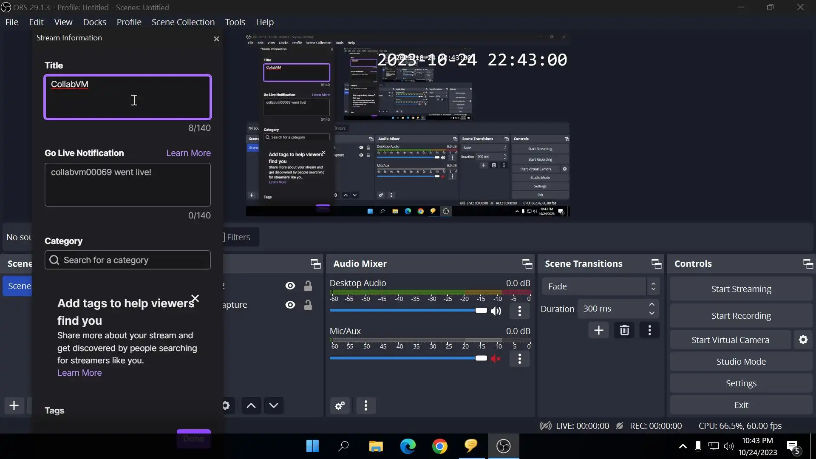
Task: Move source up with arrow button
Action: tap(251, 405)
